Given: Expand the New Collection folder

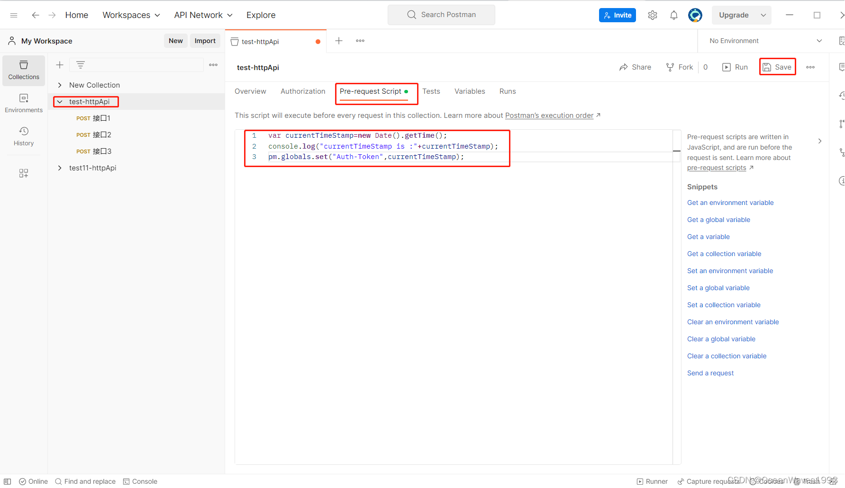Looking at the screenshot, I should coord(60,85).
